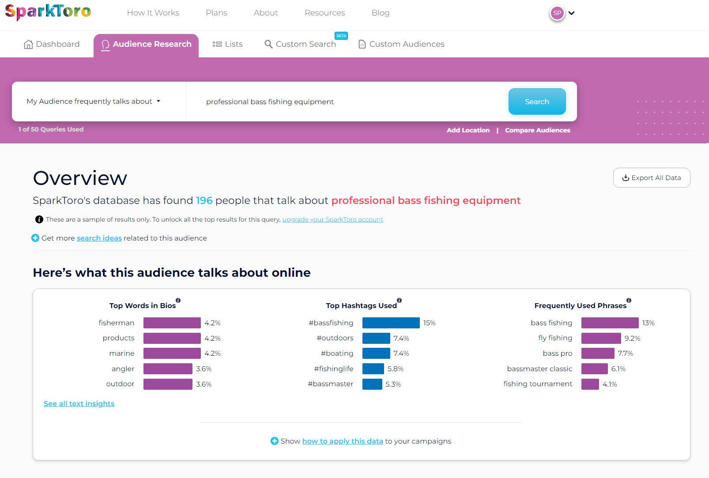Click the '#outdoors' hashtag label
709x478 pixels.
(x=335, y=338)
